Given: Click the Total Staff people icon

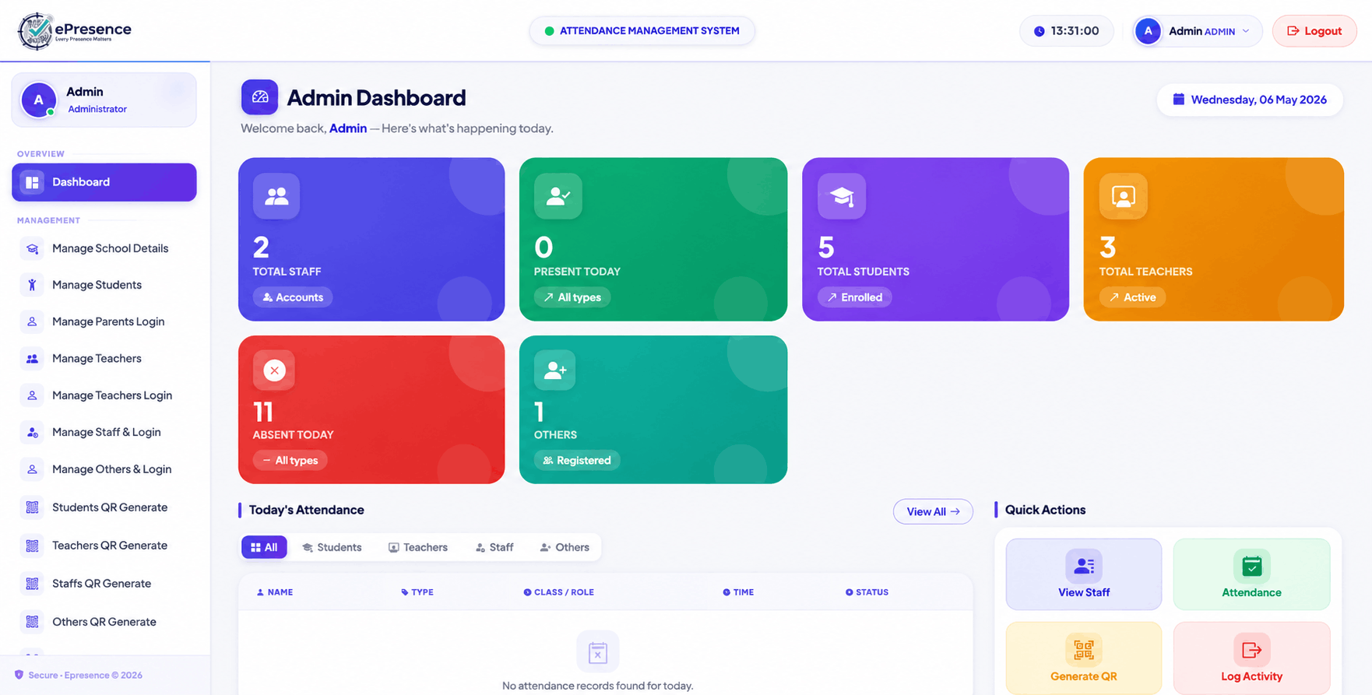Looking at the screenshot, I should pos(276,196).
